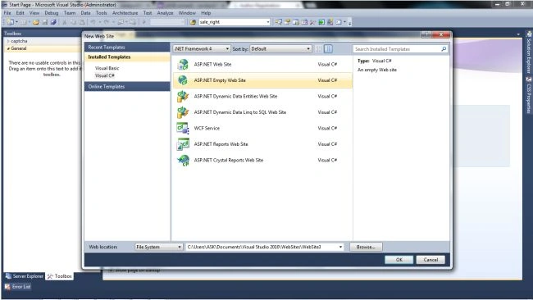Collapse the General group in Toolbox
Image resolution: width=533 pixels, height=300 pixels.
click(8, 48)
